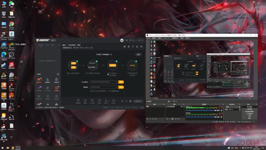This screenshot has width=266, height=150.
Task: Toggle the lock on the display capture source
Action: coord(184,107)
